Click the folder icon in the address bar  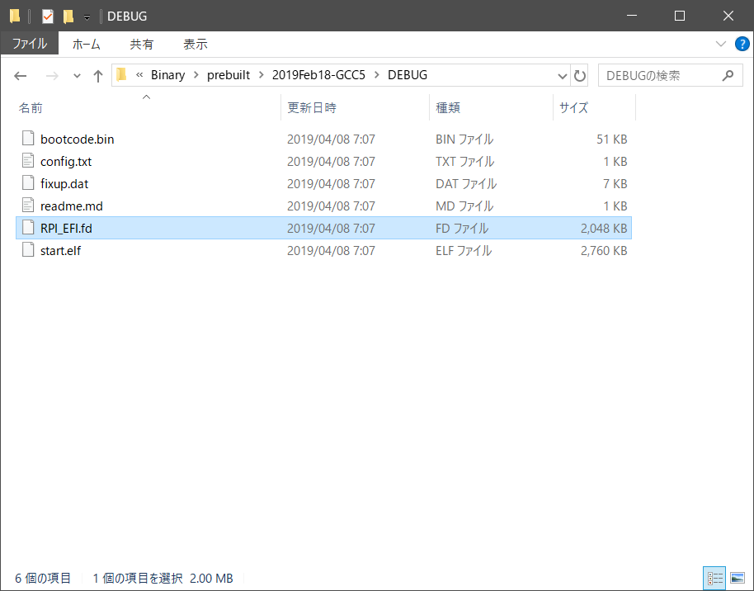tap(121, 74)
